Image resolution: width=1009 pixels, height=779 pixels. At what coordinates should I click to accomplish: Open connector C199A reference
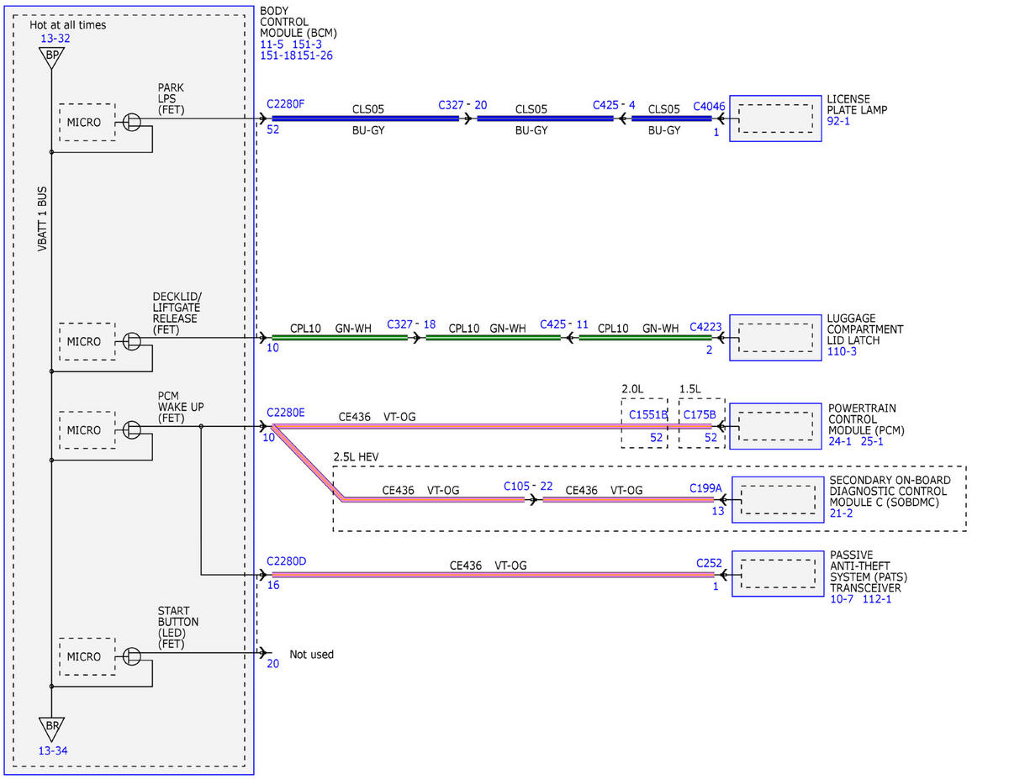click(x=706, y=487)
